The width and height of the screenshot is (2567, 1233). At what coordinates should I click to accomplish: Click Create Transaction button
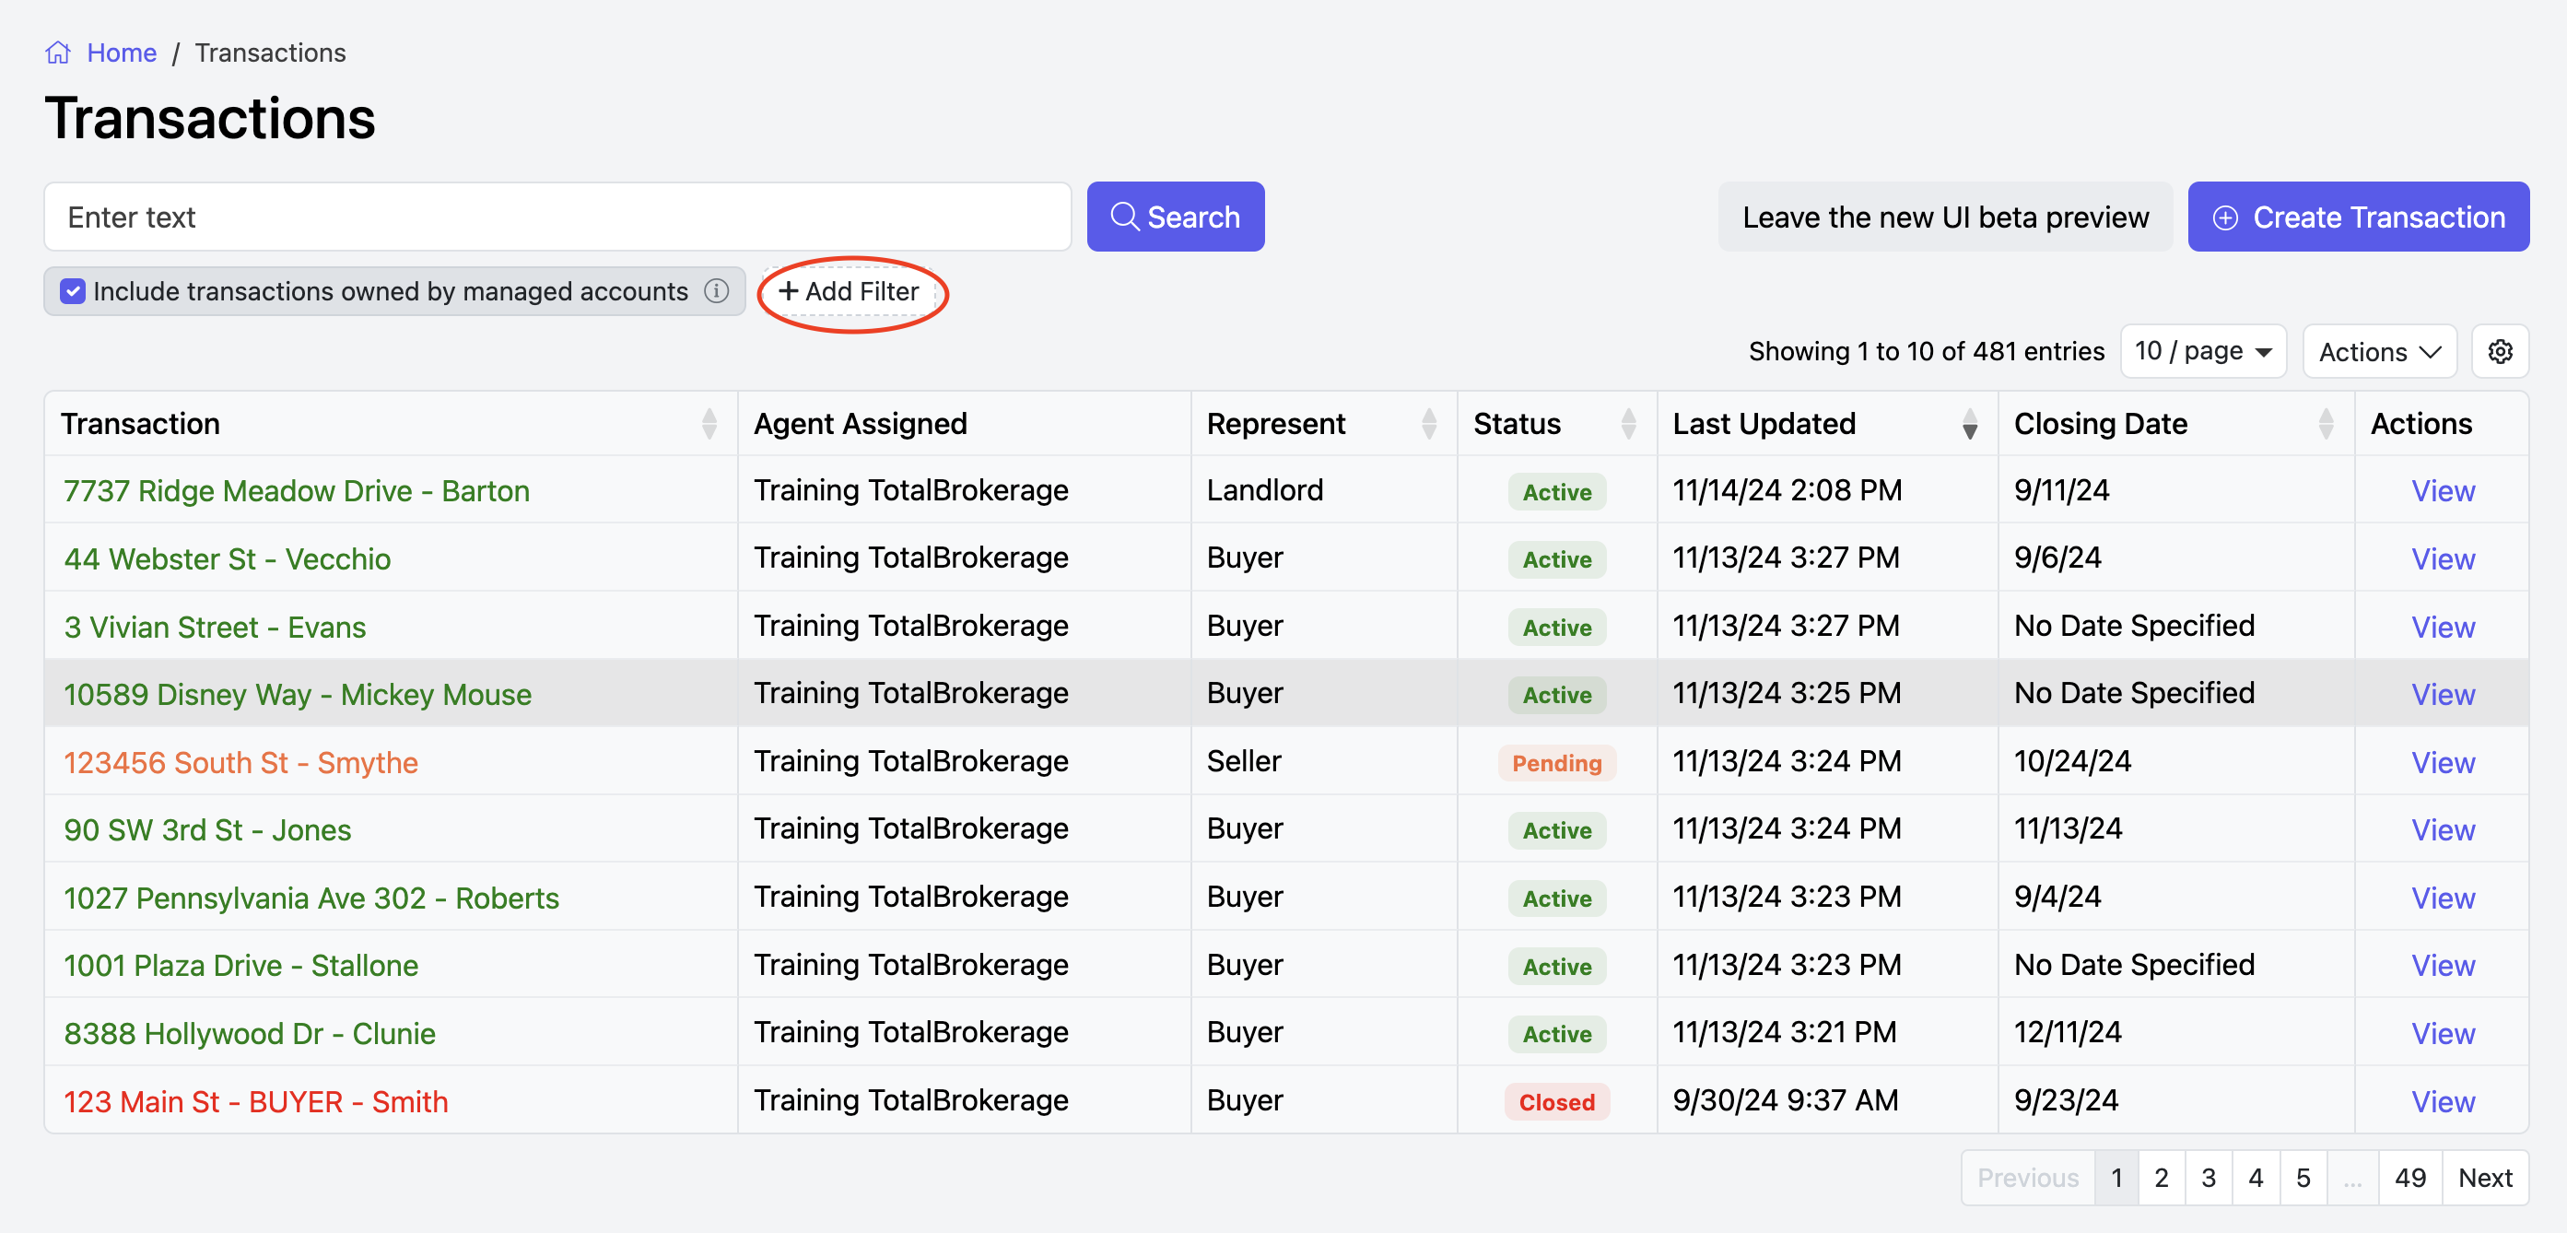point(2358,217)
